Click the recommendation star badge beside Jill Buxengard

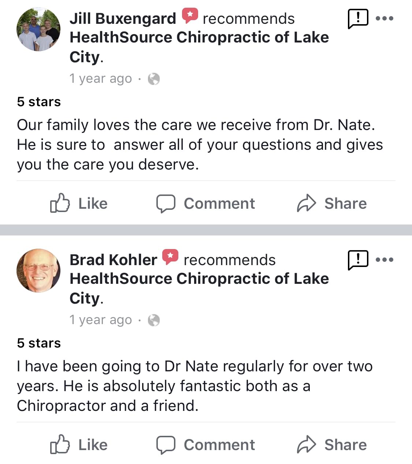[x=190, y=16]
